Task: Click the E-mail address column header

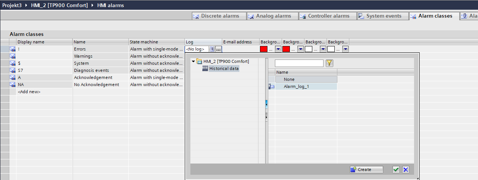Action: (x=241, y=42)
